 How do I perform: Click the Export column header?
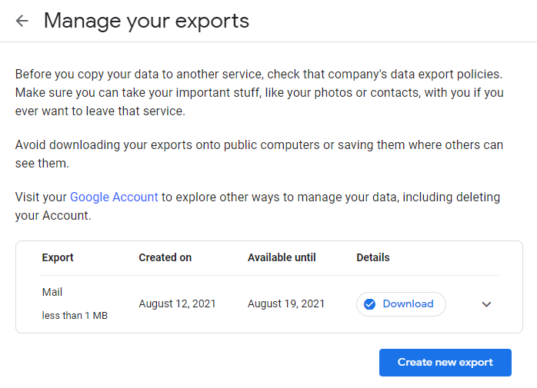[x=58, y=257]
